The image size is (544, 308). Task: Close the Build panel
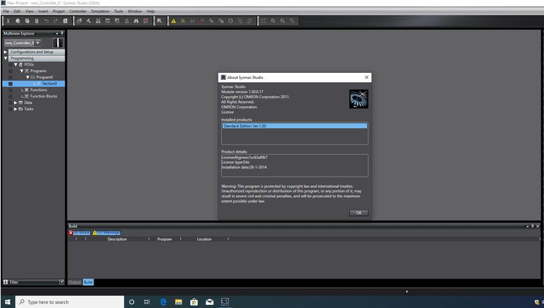[x=538, y=226]
